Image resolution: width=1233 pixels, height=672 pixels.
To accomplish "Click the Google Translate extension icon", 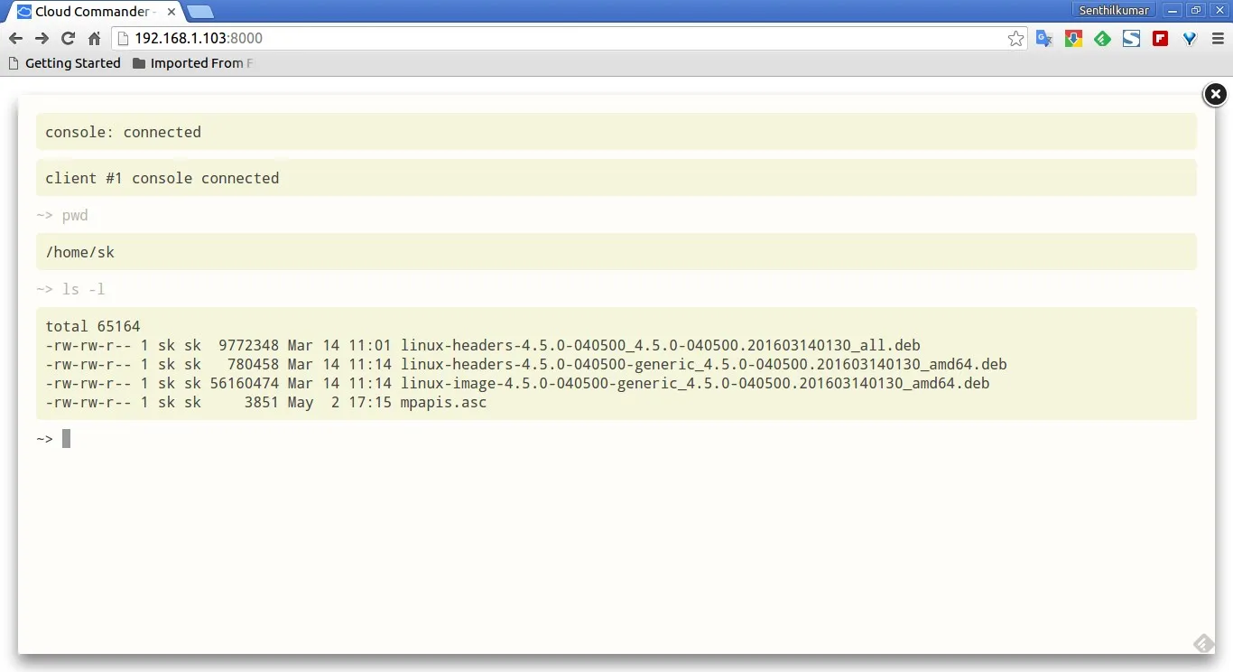I will [x=1044, y=39].
